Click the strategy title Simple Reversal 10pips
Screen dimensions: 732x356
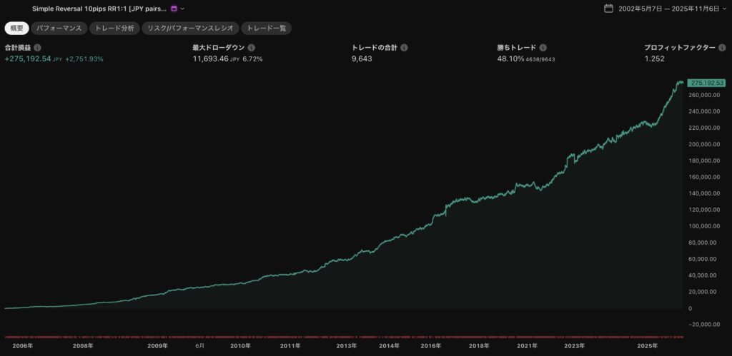tap(99, 9)
